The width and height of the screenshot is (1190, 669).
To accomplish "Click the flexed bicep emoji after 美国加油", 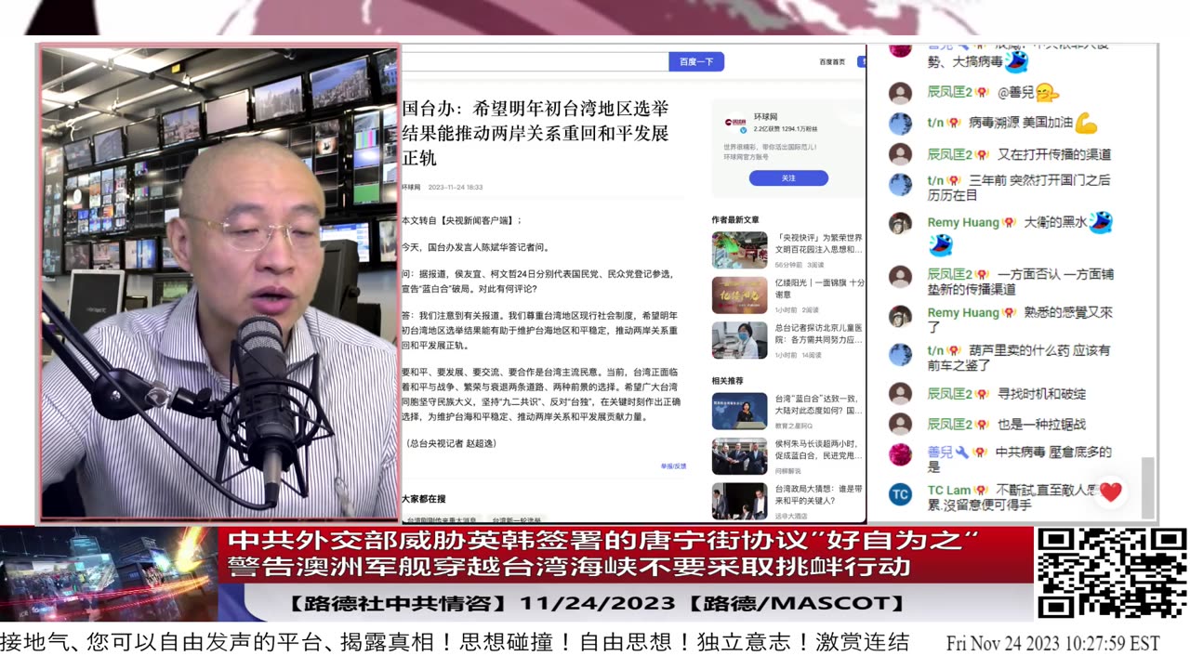I will (x=1087, y=122).
